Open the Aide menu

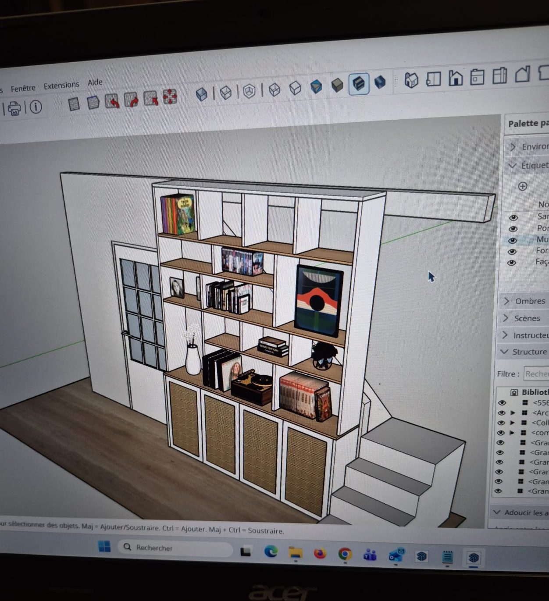95,82
